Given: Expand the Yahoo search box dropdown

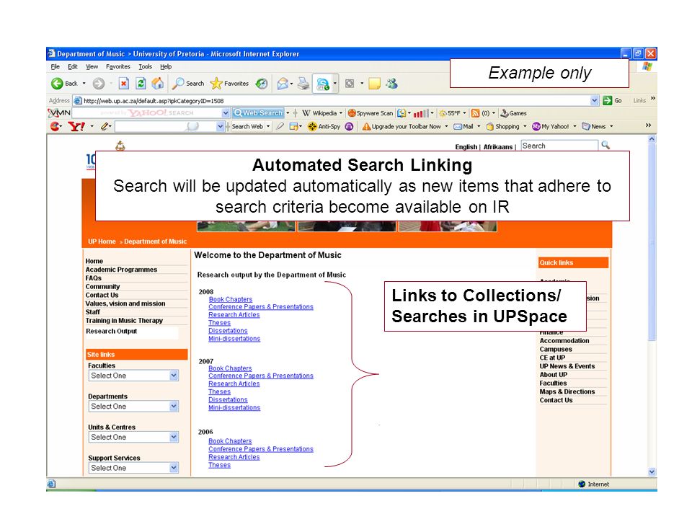Looking at the screenshot, I should [x=221, y=127].
